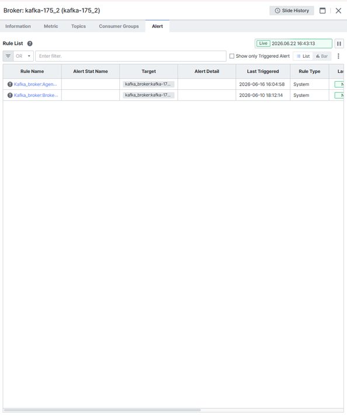
Task: Click the horizontal scrollbar at table bottom
Action: (x=102, y=410)
